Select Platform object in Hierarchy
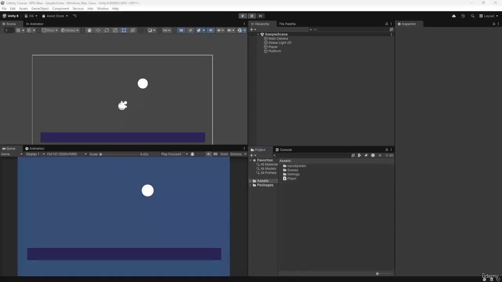The width and height of the screenshot is (502, 282). (x=275, y=51)
